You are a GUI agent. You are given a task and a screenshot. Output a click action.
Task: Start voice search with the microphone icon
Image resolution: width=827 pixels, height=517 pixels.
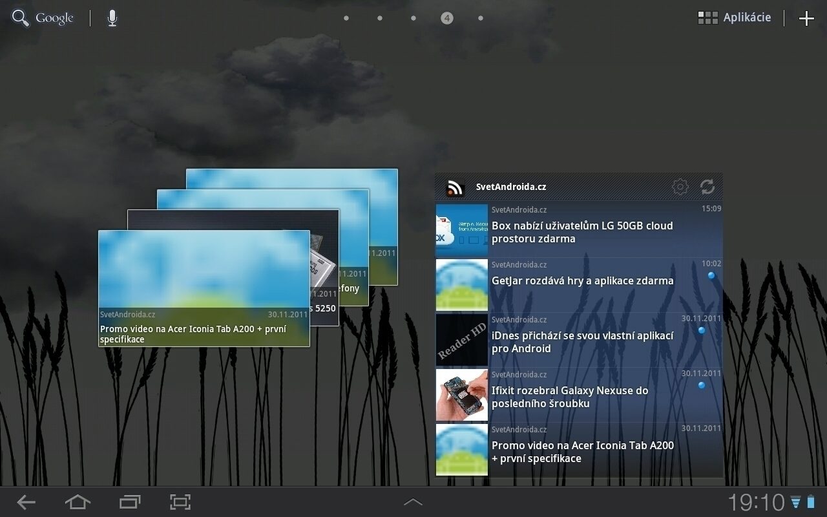[112, 18]
